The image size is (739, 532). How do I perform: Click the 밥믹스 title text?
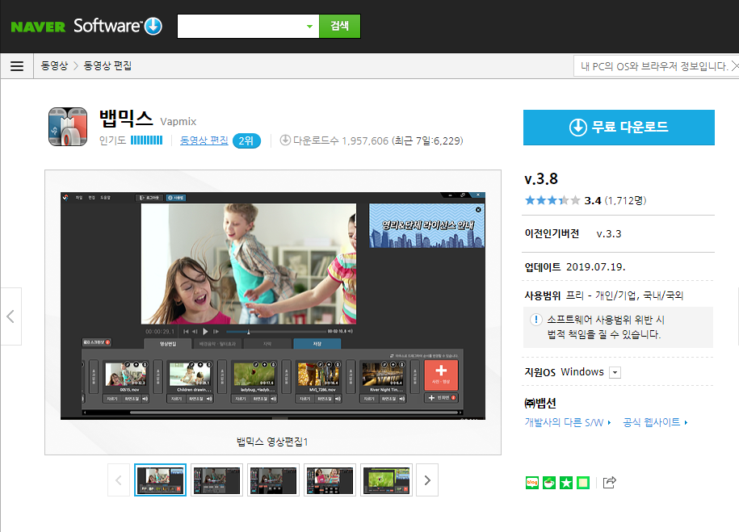(x=126, y=119)
